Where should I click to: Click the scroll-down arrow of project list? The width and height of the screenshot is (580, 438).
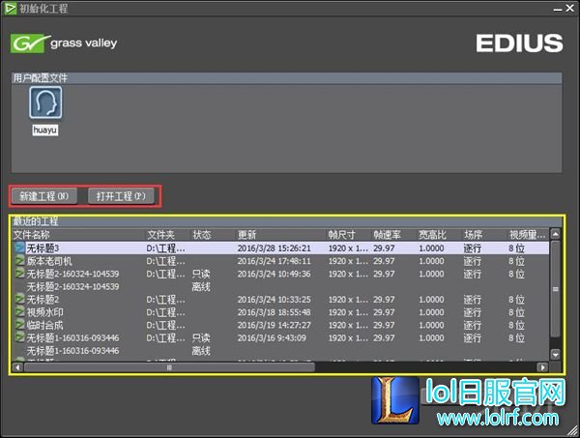coord(556,355)
